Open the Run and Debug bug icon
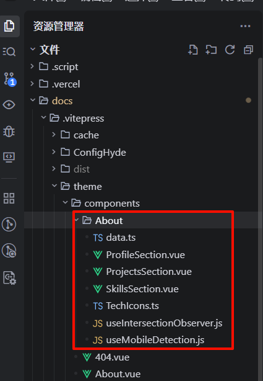 [9, 132]
